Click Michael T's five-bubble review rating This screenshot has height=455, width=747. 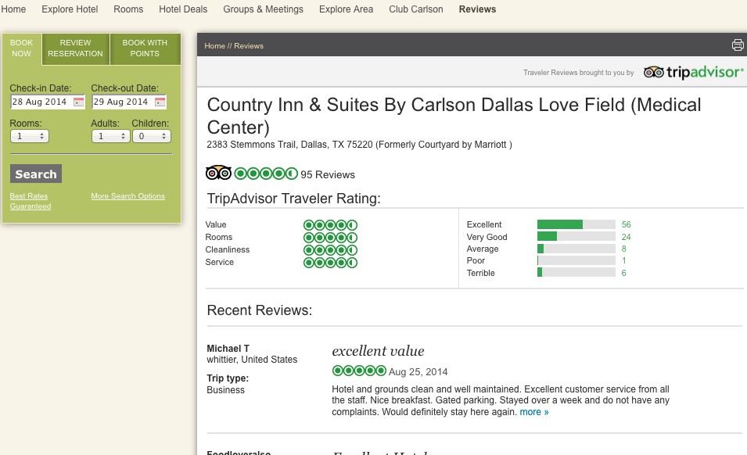click(x=359, y=371)
